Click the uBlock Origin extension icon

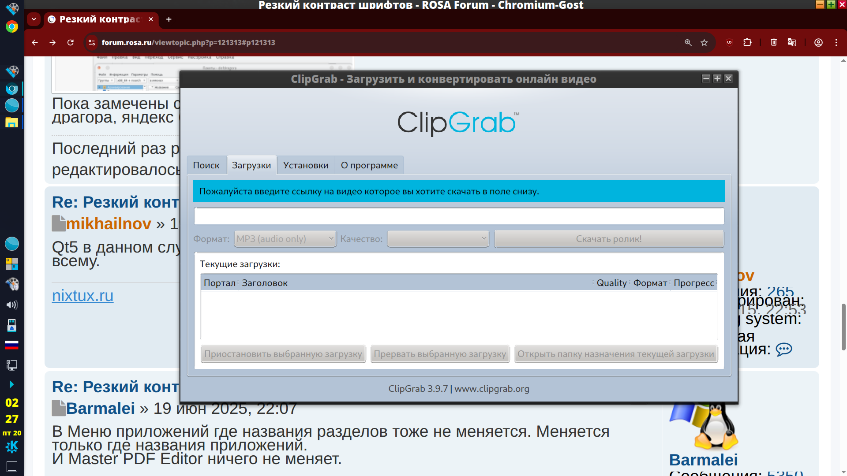click(x=729, y=42)
